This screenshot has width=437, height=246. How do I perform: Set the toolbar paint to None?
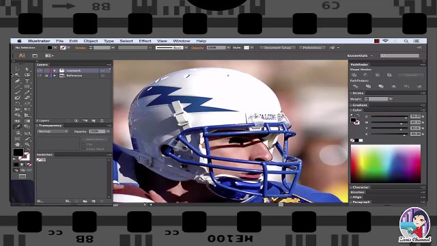coord(29,164)
